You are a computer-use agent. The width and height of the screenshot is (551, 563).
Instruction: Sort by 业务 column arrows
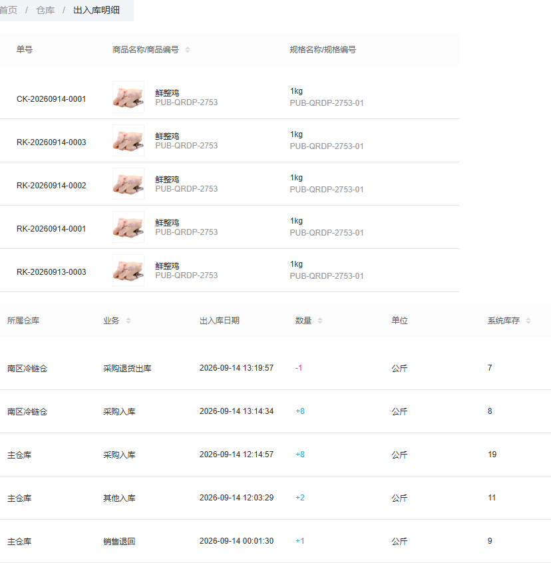point(128,321)
